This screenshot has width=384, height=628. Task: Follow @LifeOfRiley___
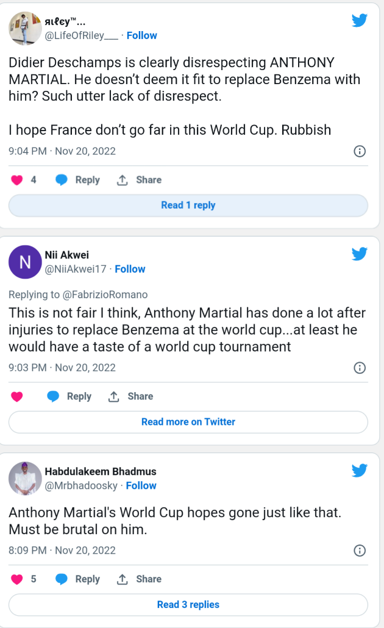pos(142,35)
